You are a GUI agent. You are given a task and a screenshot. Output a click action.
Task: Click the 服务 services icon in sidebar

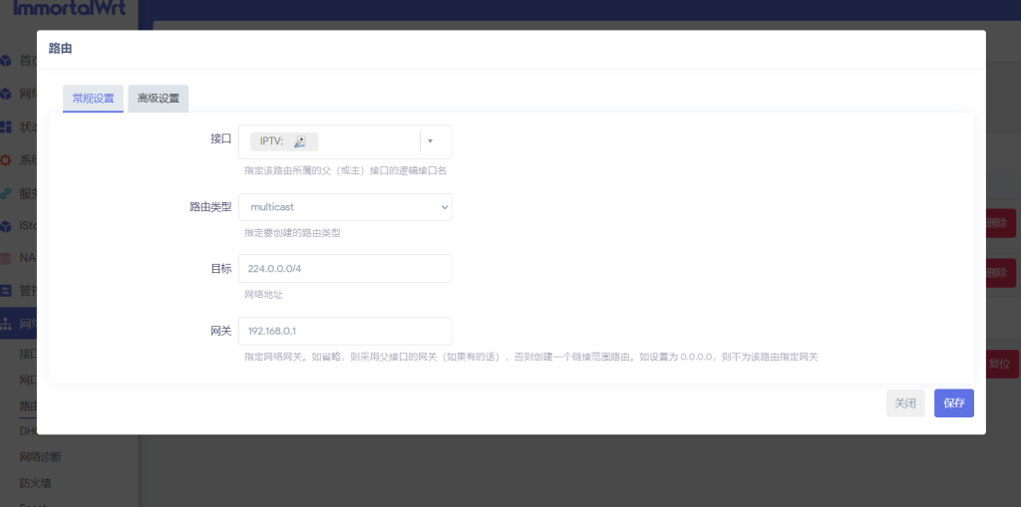[x=6, y=192]
